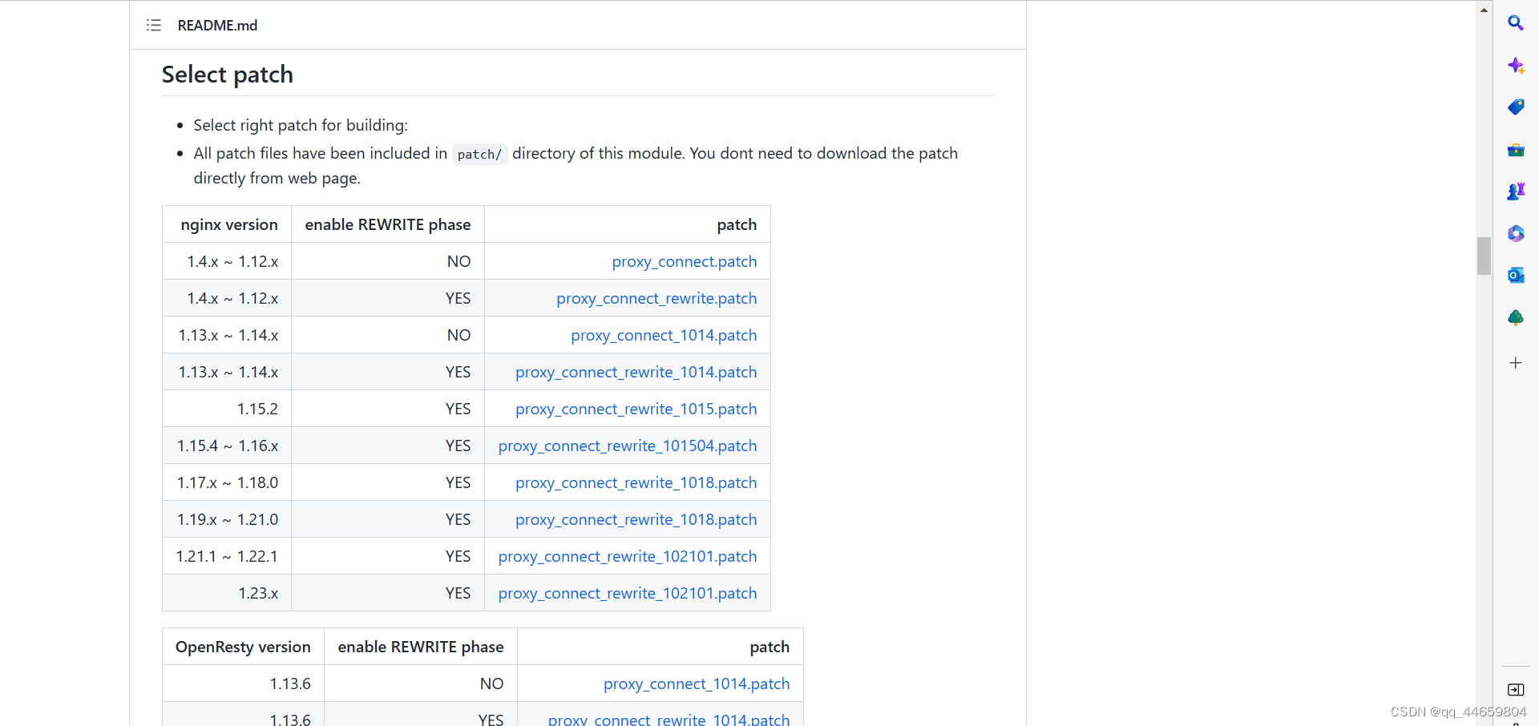1539x726 pixels.
Task: Open Copilot sparkle icon in sidebar
Action: click(1515, 66)
